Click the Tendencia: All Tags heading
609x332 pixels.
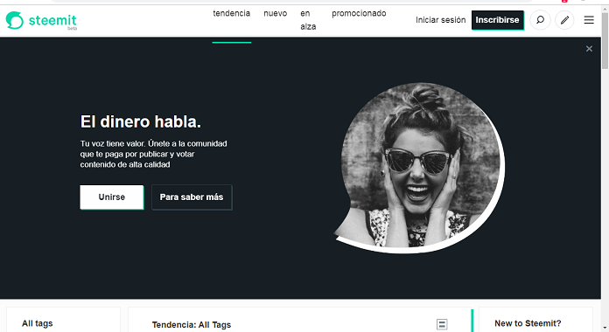click(x=192, y=325)
